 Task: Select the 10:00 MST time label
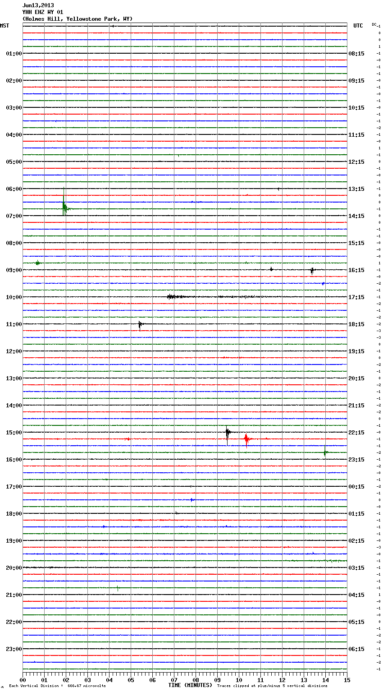(x=14, y=297)
